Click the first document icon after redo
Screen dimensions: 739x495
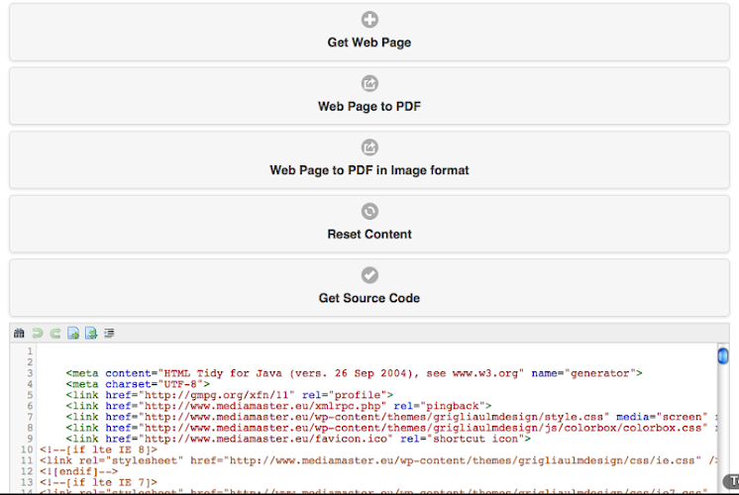tap(73, 334)
